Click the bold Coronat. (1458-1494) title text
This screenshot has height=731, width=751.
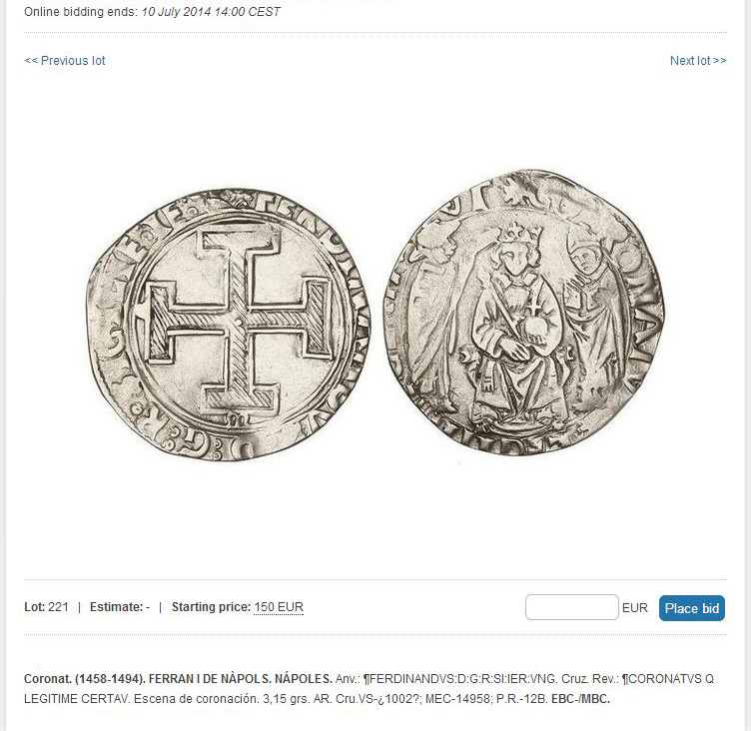[x=84, y=679]
